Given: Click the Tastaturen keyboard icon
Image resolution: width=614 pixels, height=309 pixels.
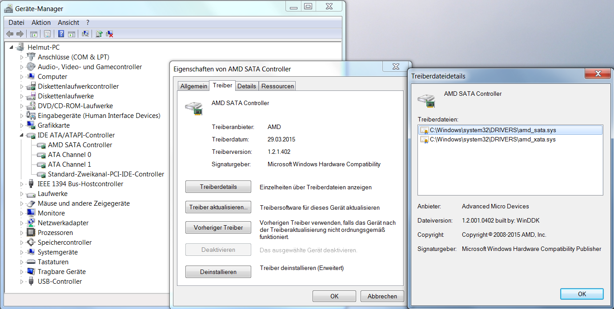Looking at the screenshot, I should coord(31,262).
